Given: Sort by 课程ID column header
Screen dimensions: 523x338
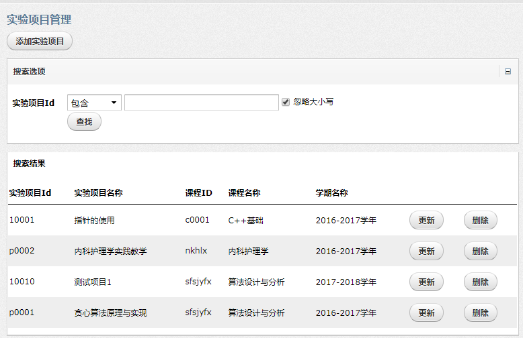Looking at the screenshot, I should (198, 193).
